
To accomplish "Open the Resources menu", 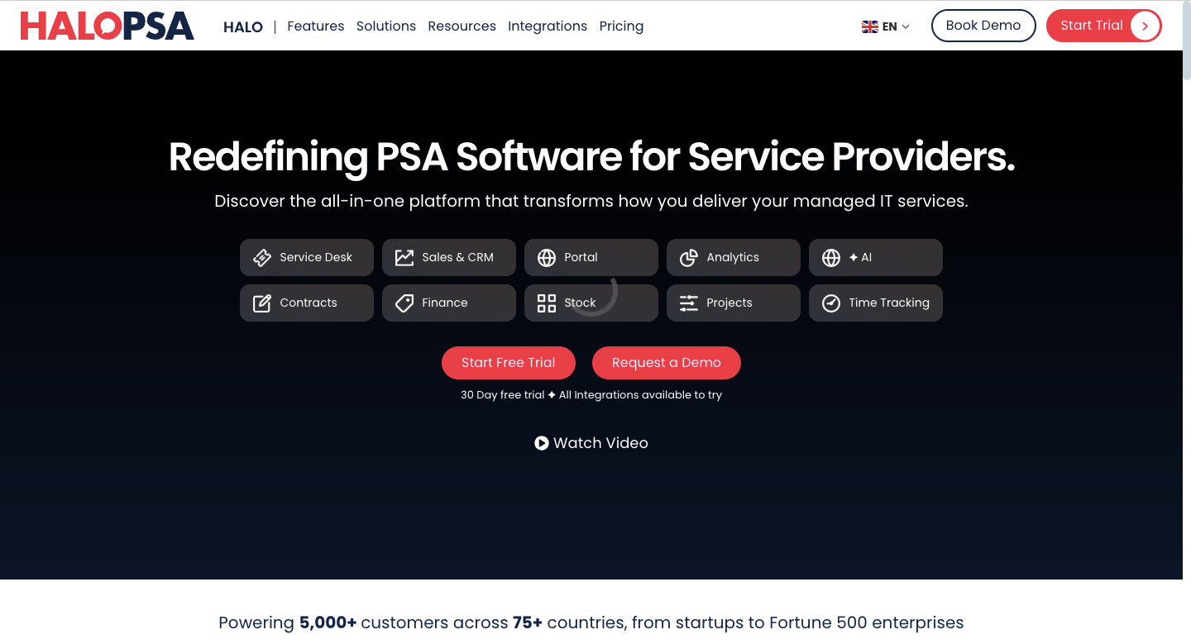I will click(x=462, y=26).
